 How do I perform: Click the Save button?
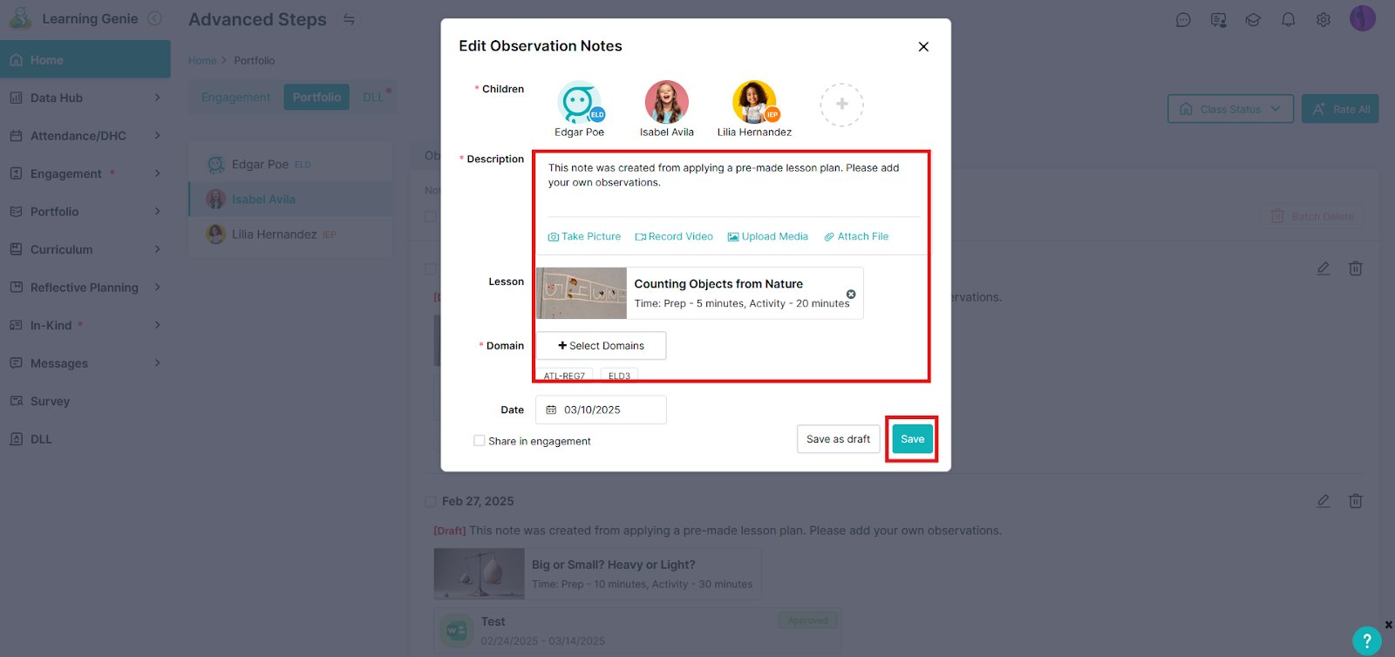pyautogui.click(x=912, y=439)
